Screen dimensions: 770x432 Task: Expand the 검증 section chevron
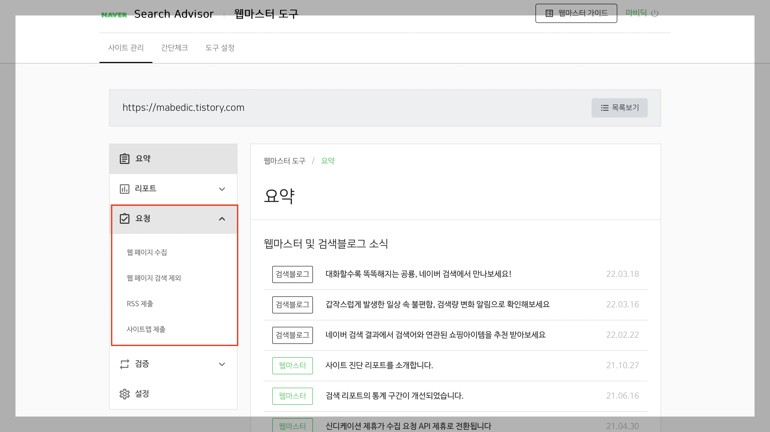222,364
